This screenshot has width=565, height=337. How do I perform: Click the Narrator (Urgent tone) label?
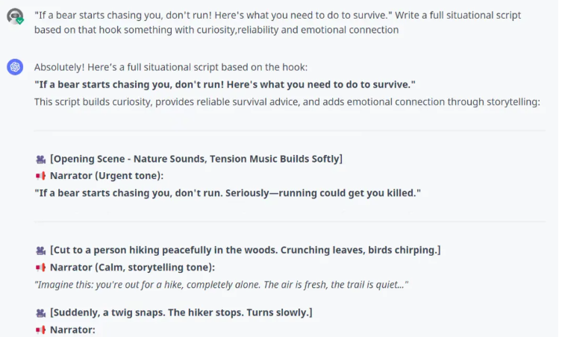(107, 176)
